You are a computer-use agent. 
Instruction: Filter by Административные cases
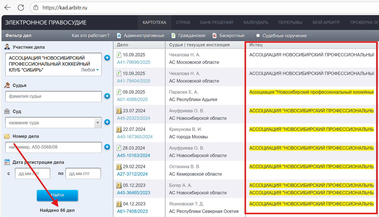tap(140, 36)
